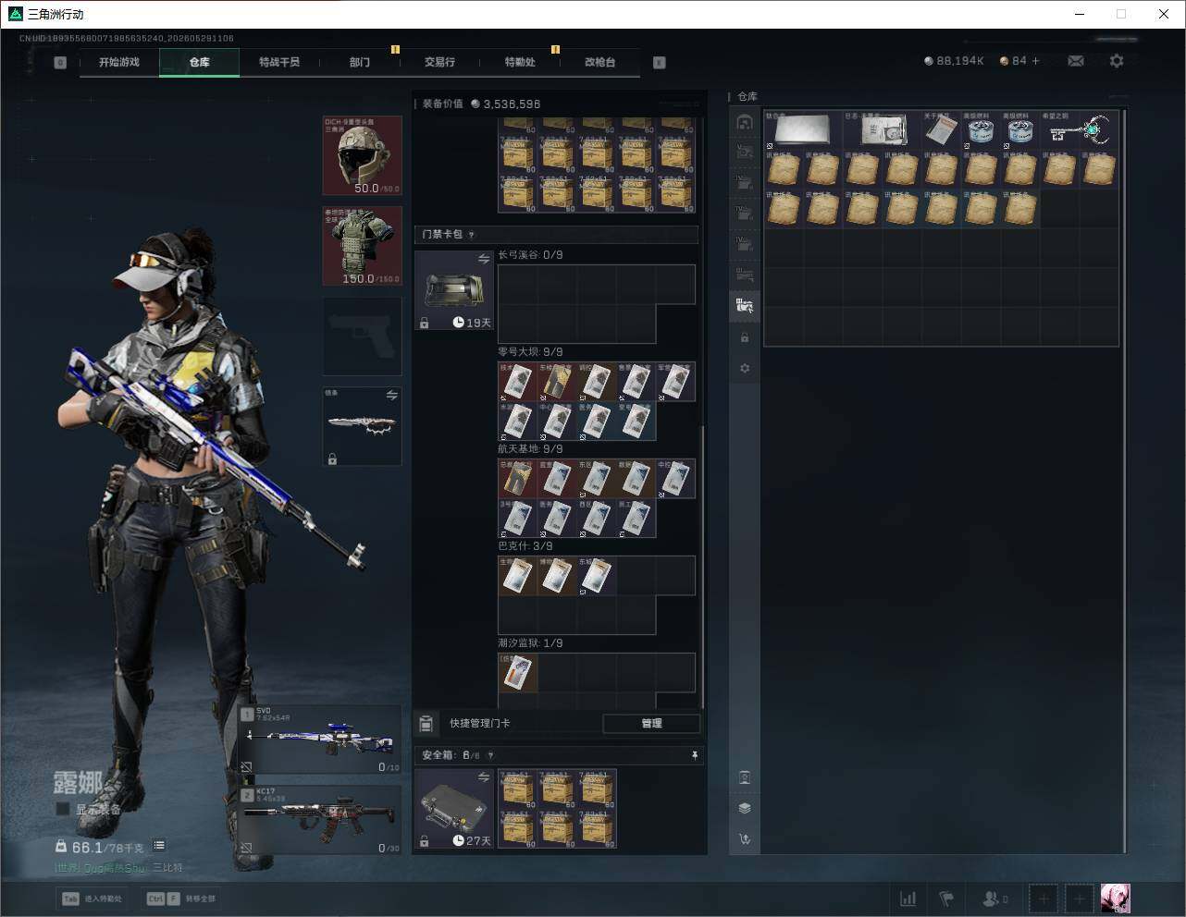
Task: Click the 88,194K currency balance
Action: pos(954,61)
